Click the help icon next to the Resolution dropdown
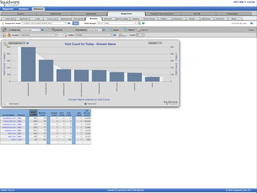 104,30
